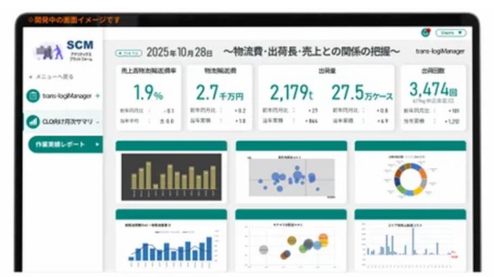
Task: Select the 売上高物流輸送費率 1.9% card
Action: click(x=148, y=97)
